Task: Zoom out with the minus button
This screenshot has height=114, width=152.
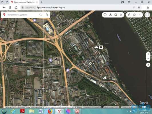Action: click(x=148, y=59)
